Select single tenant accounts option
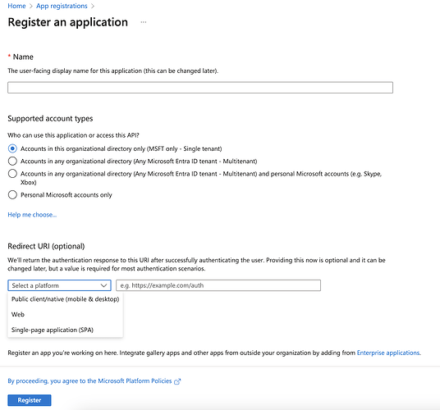 coord(12,148)
